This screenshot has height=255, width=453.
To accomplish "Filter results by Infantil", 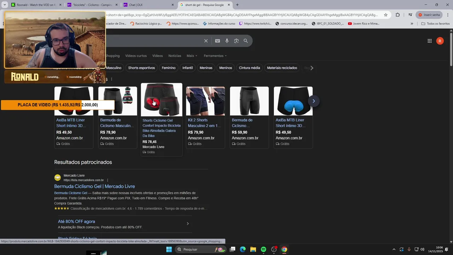I will [x=188, y=68].
